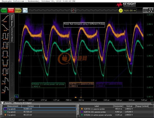Click the trigger edge icon at top right
Image resolution: width=154 pixels, height=118 pixels.
151,10
